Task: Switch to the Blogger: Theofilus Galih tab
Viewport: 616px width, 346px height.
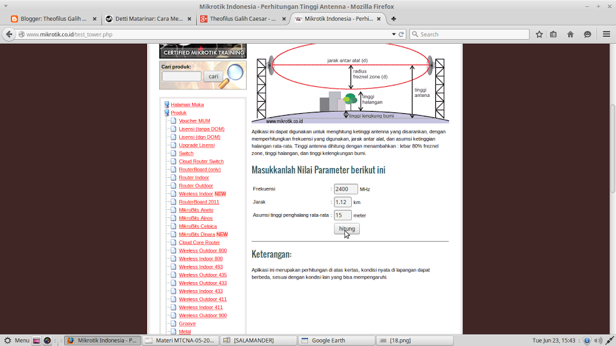Action: click(53, 19)
